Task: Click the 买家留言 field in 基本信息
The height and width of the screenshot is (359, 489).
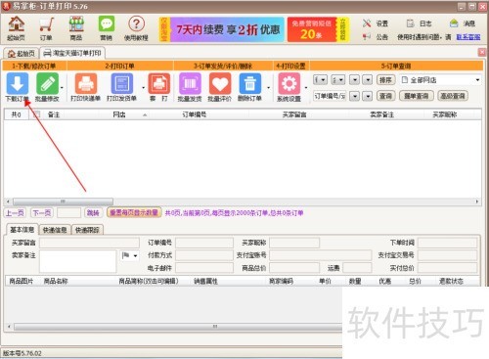Action: 89,243
